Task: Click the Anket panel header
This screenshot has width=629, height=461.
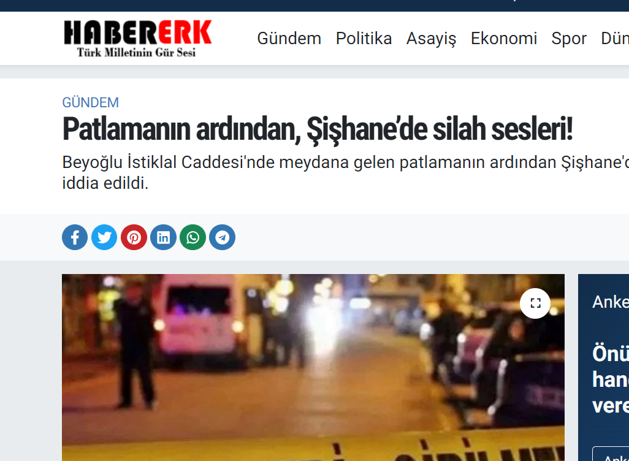Action: 611,302
